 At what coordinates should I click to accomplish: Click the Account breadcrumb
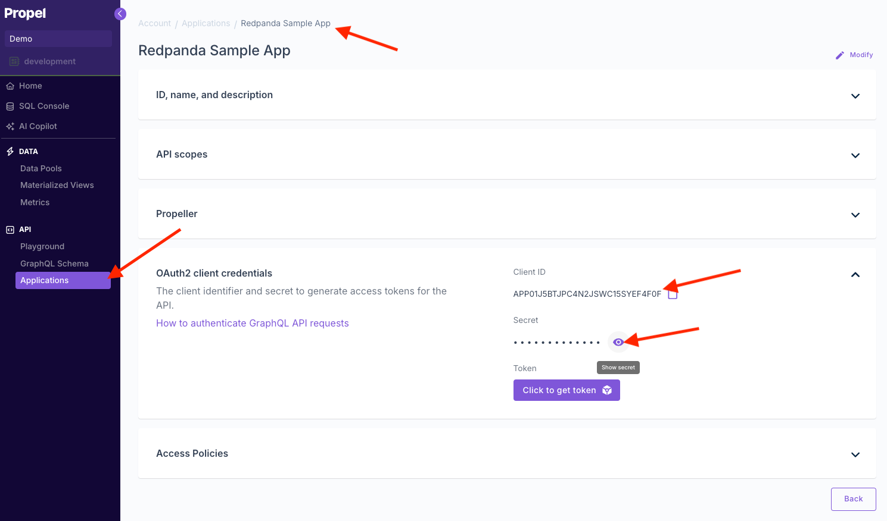tap(154, 23)
